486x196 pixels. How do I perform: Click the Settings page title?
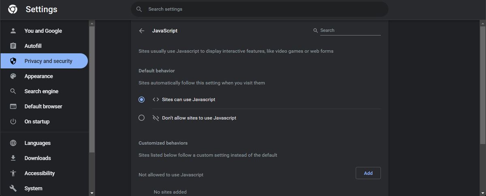(x=41, y=9)
